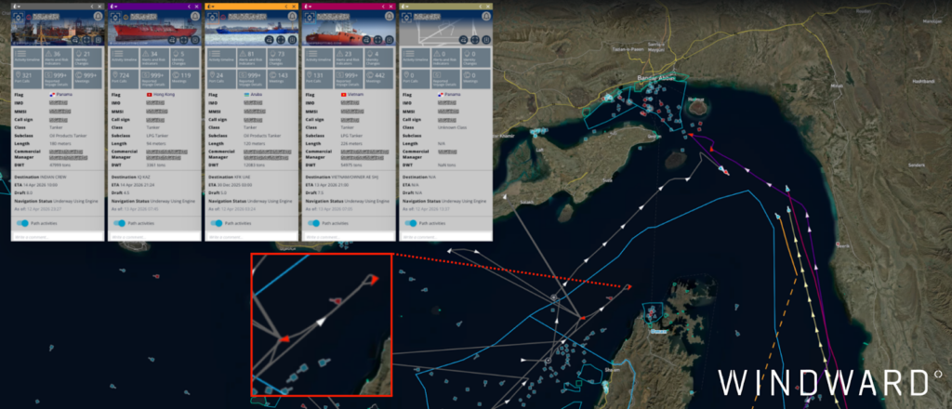Click the first round photo-action icon on Aruba card

click(x=269, y=39)
